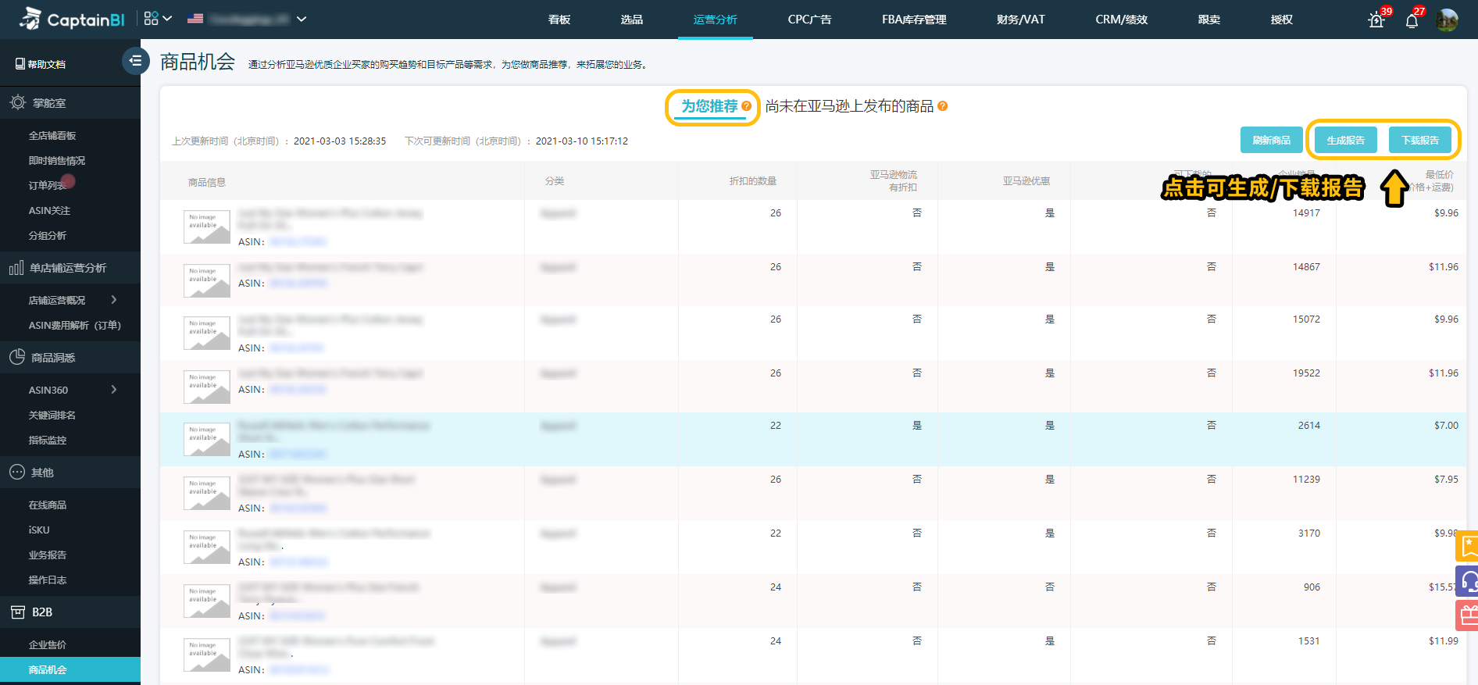Open the 跟卖 menu
The width and height of the screenshot is (1478, 685).
[x=1209, y=20]
